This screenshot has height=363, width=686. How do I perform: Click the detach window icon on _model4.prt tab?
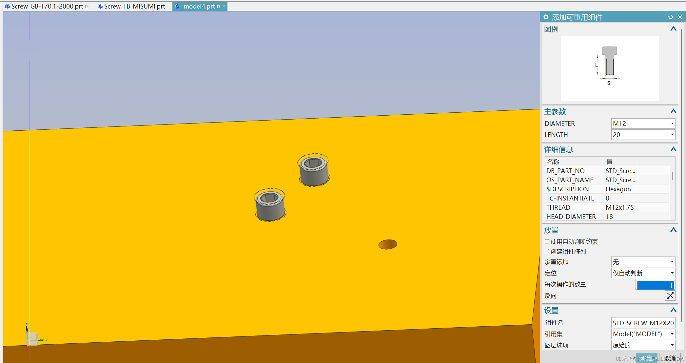(x=219, y=6)
